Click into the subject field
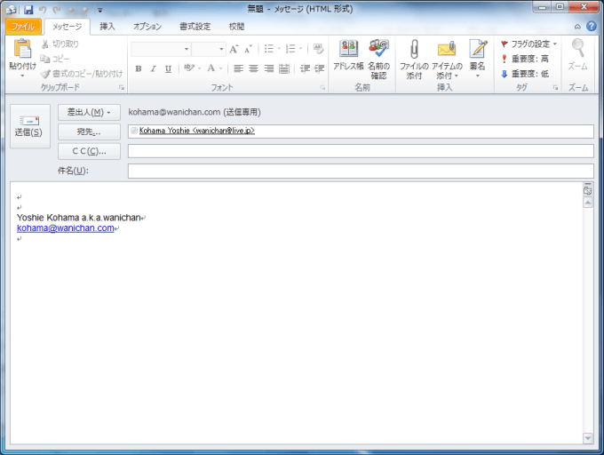 coord(361,171)
